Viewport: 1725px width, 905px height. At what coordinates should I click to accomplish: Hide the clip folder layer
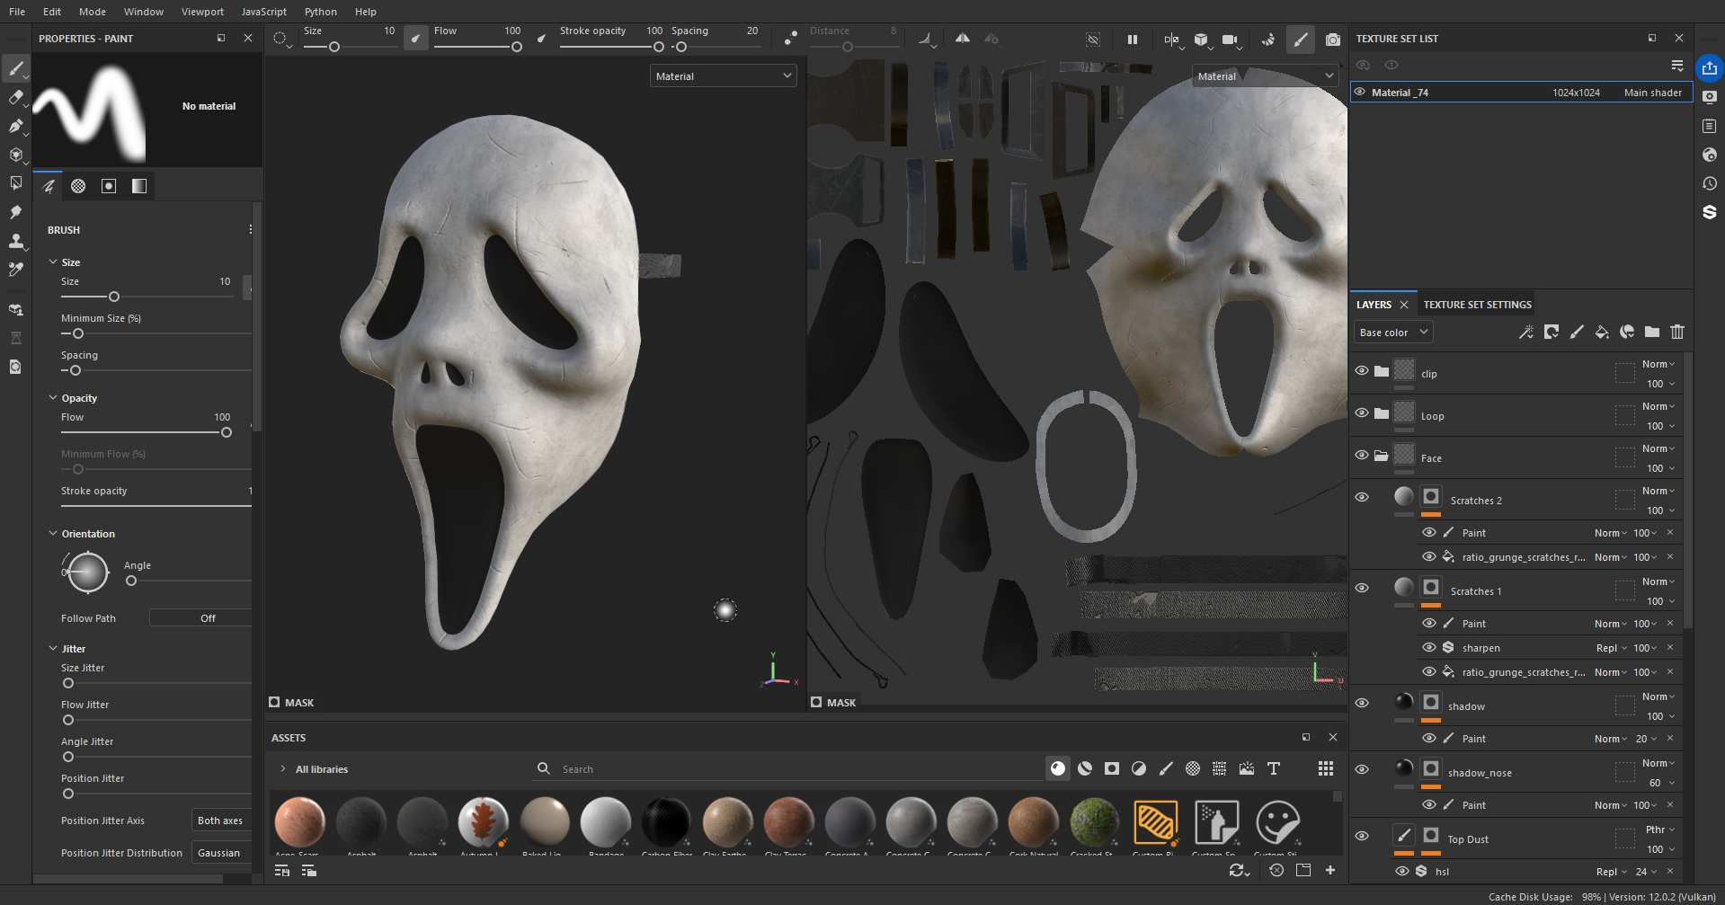tap(1362, 370)
